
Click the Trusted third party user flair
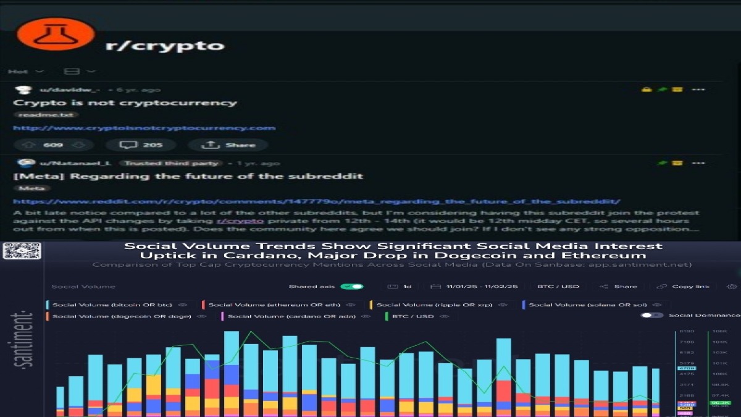(170, 163)
